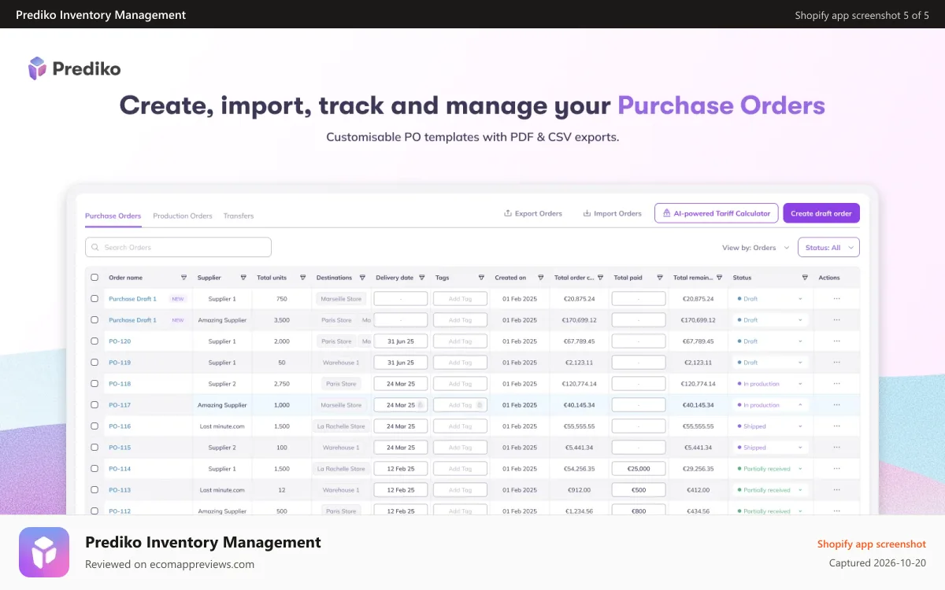Click the La Rochelle Store tag of PO-114
The height and width of the screenshot is (590, 945).
(341, 469)
